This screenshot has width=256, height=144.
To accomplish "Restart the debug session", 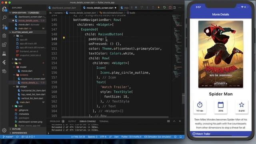I will point(164,8).
